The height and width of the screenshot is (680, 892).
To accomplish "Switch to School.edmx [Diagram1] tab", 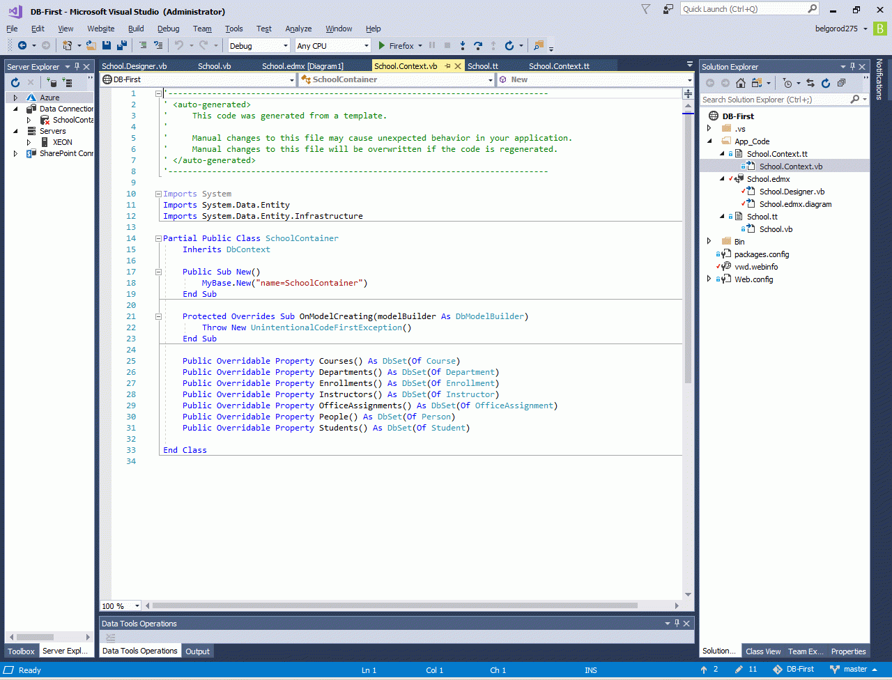I will tap(302, 66).
